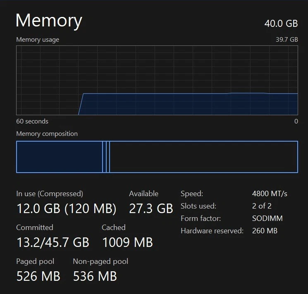Click the 4800 MT/s speed value
Screen dimensions: 308x294
point(270,193)
